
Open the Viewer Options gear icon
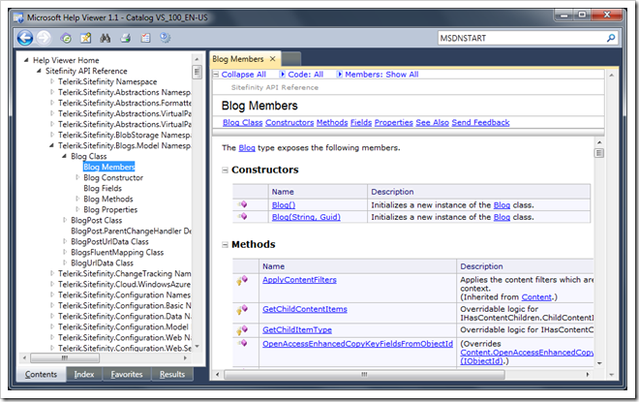pyautogui.click(x=165, y=38)
